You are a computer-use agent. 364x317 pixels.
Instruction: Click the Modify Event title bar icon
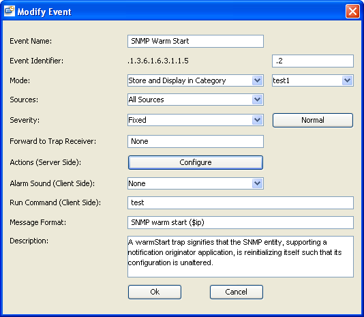(x=10, y=11)
